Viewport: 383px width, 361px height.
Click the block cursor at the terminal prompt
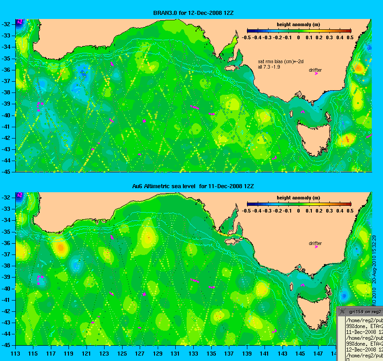(x=347, y=360)
